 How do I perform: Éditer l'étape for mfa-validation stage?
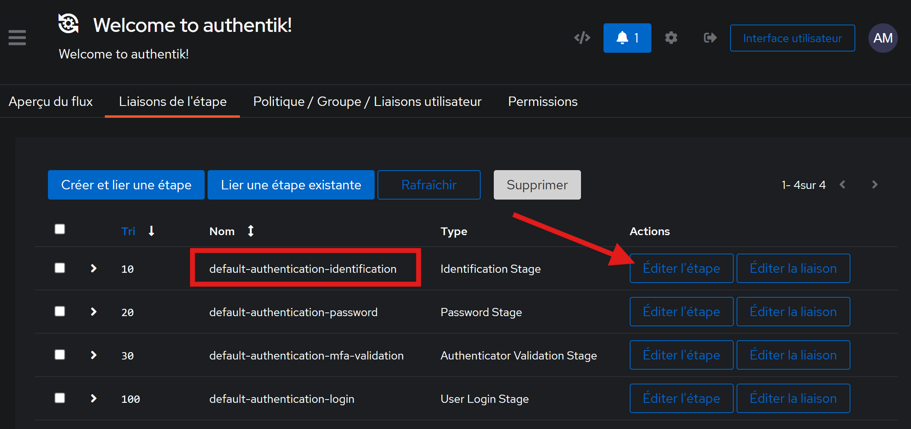click(x=681, y=355)
